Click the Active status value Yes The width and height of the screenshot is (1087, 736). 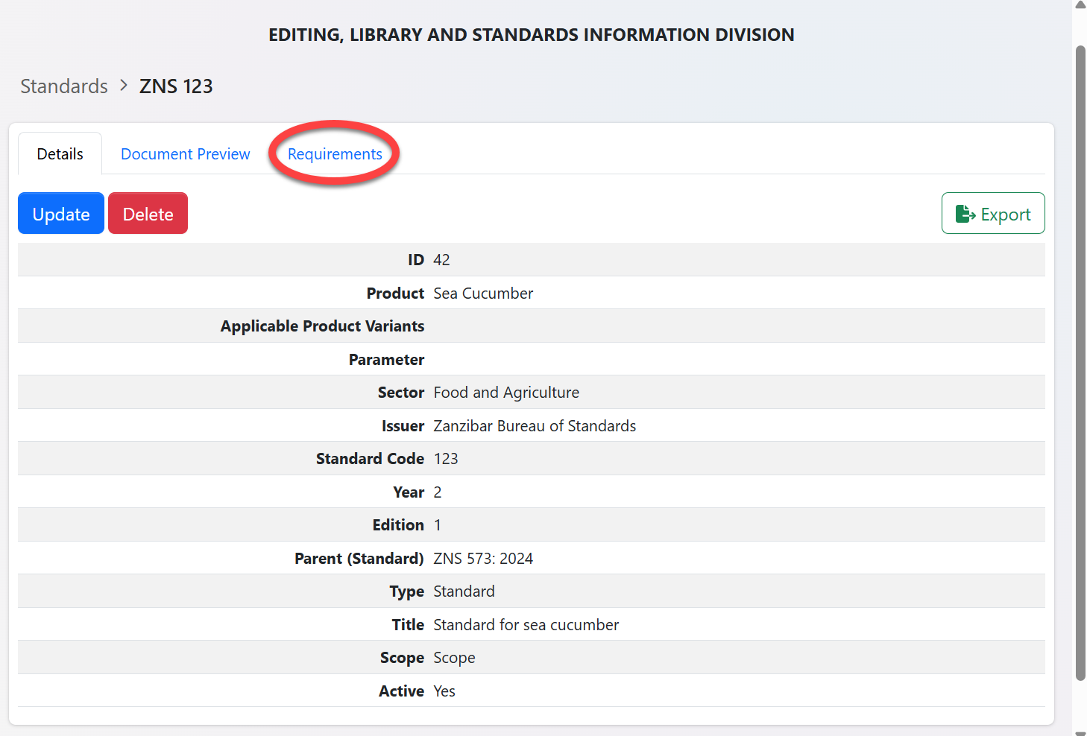[x=444, y=691]
